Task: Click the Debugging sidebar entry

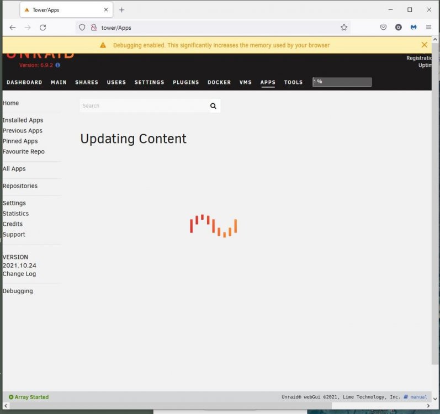Action: click(x=18, y=291)
